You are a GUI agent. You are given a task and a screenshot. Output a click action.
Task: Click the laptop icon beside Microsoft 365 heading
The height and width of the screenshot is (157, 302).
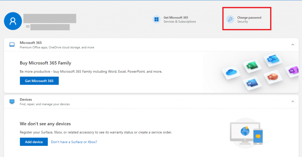pos(12,45)
